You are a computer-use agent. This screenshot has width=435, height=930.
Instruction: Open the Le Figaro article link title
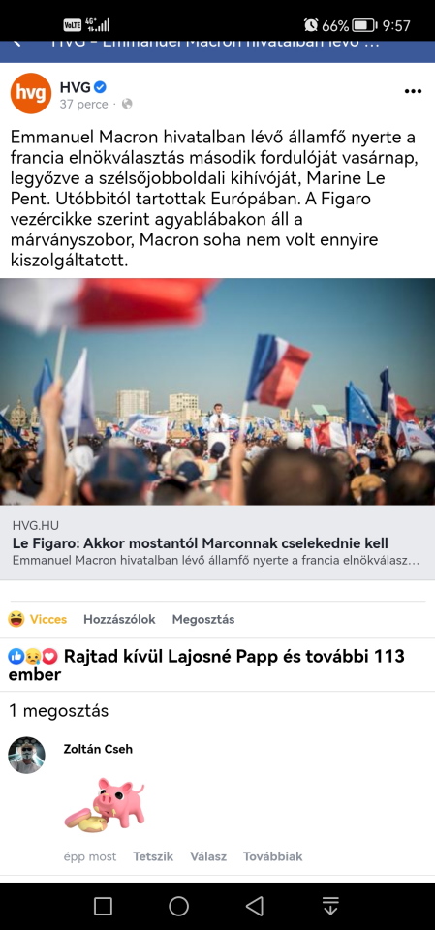click(200, 543)
